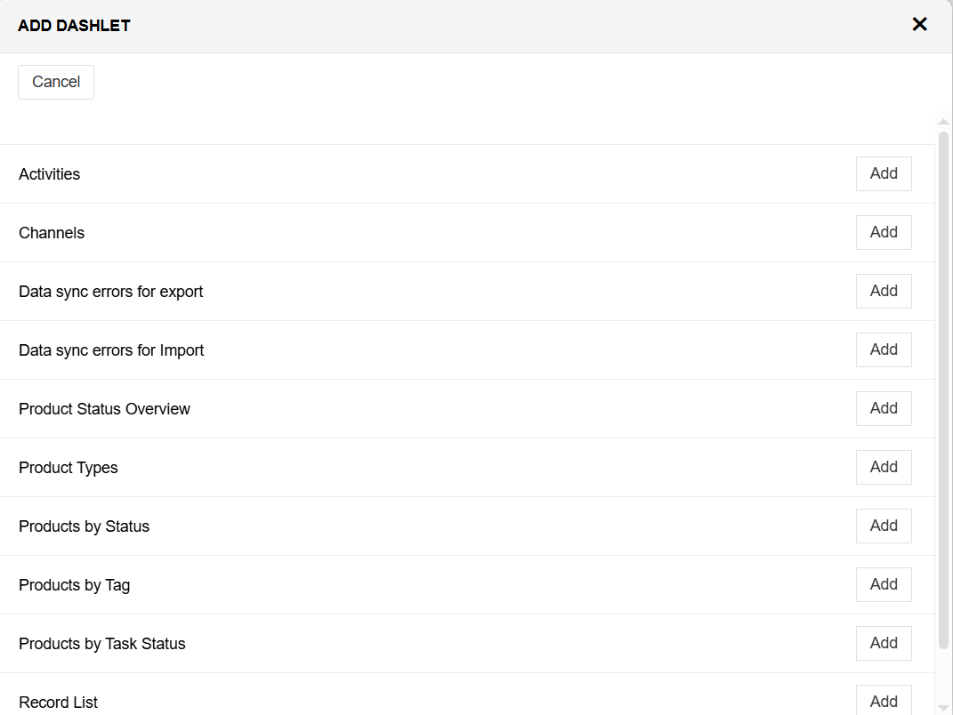
Task: Add the Channels dashlet
Action: click(x=883, y=232)
